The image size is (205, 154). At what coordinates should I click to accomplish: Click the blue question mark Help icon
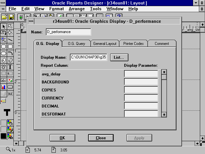tap(119, 17)
